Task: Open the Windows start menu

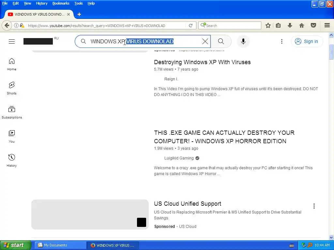Action: (16, 245)
